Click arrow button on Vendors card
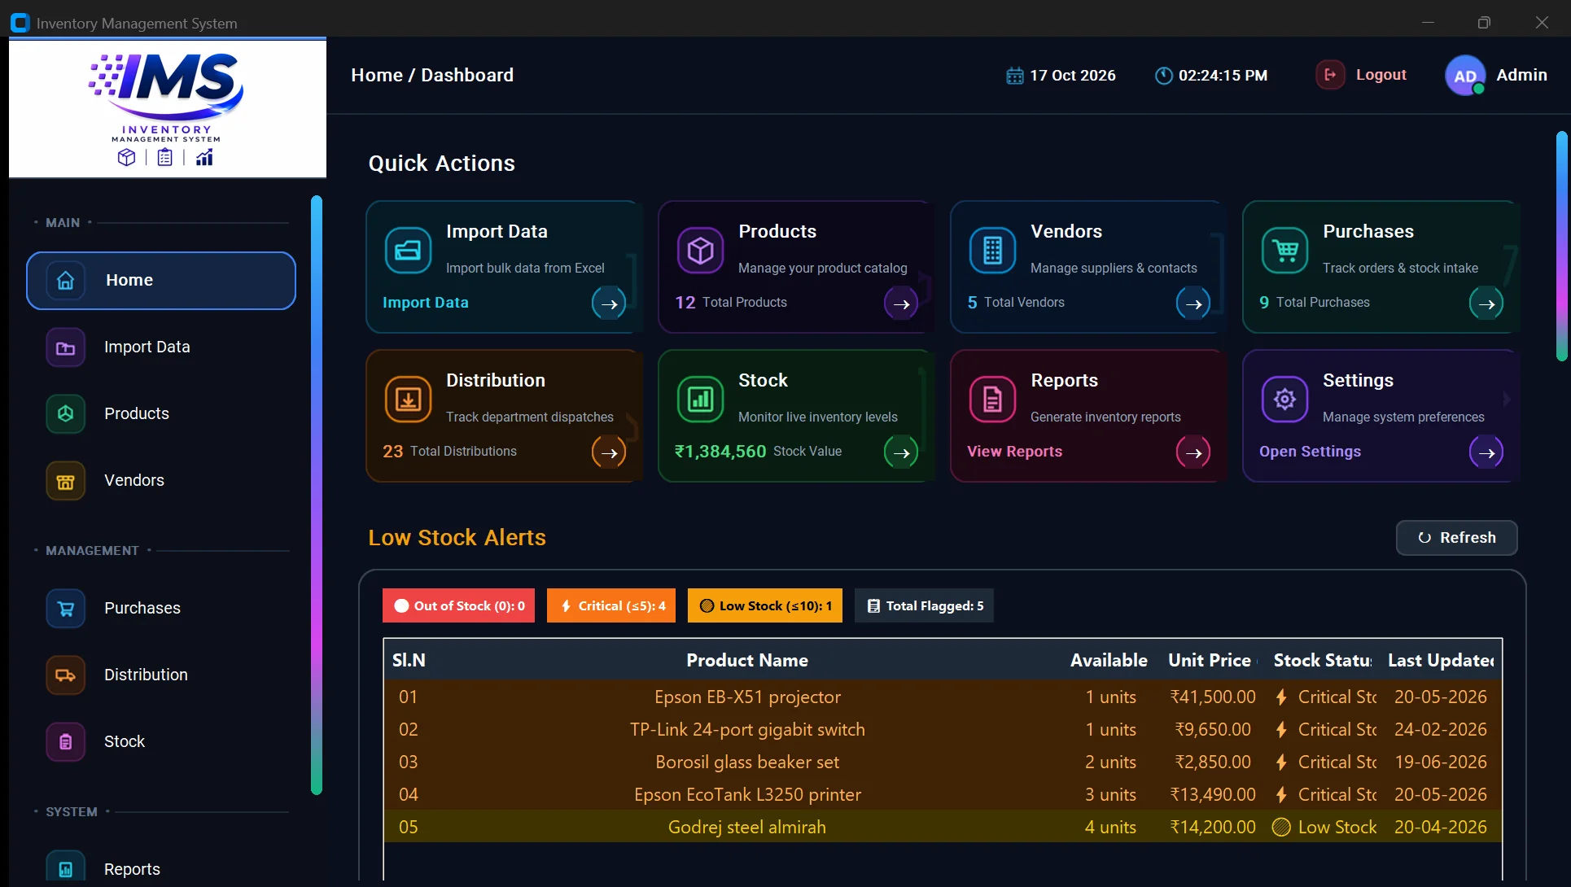The width and height of the screenshot is (1571, 887). click(1193, 304)
